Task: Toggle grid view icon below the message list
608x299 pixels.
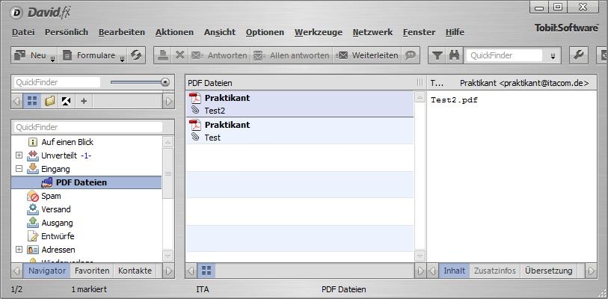Action: (206, 271)
